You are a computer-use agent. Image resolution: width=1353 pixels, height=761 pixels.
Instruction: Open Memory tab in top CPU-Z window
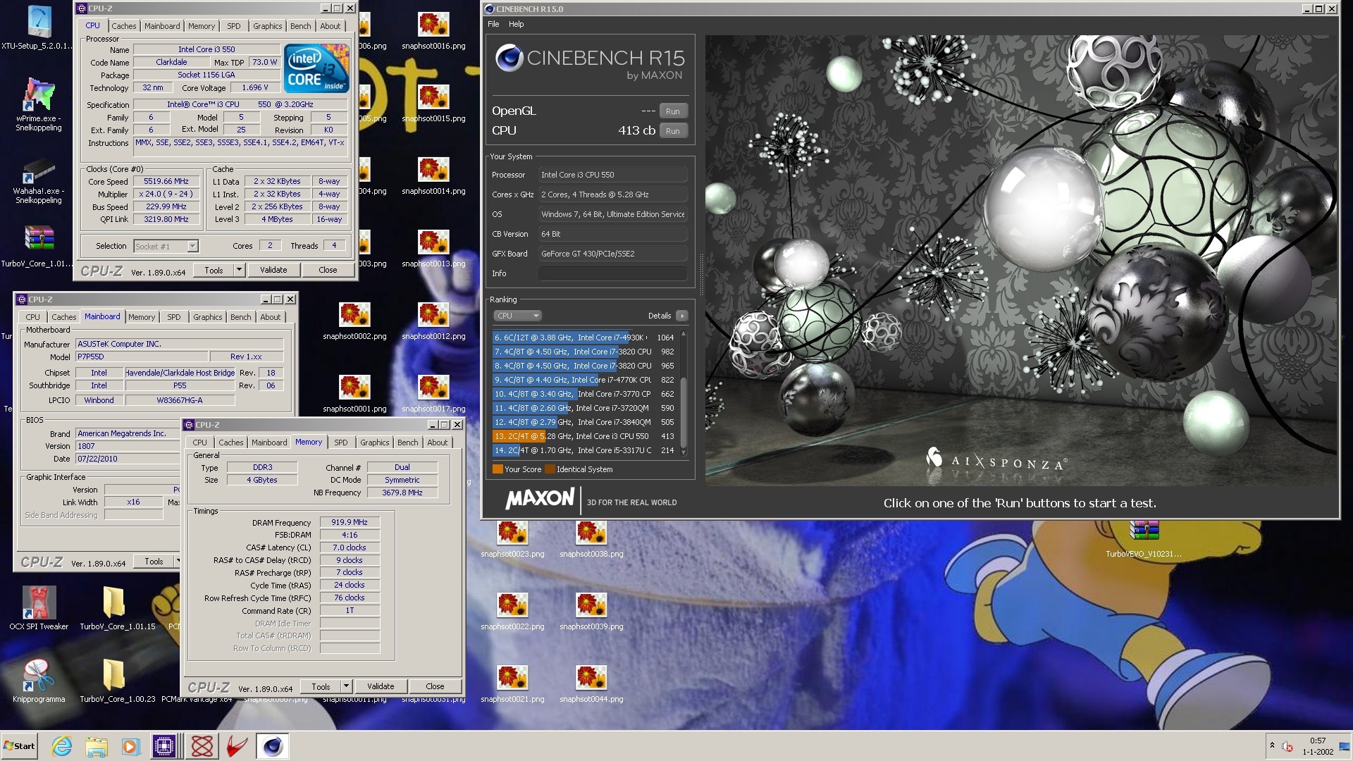[201, 26]
